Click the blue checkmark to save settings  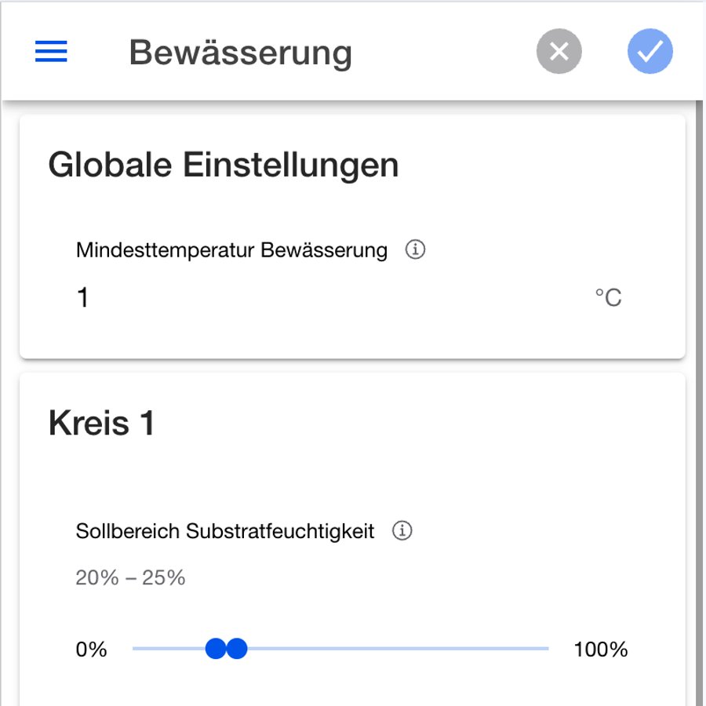650,51
